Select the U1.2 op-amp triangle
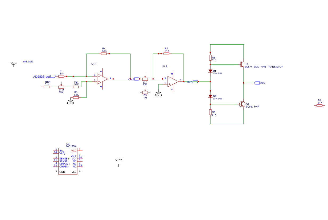This screenshot has width=328, height=220. tap(173, 82)
